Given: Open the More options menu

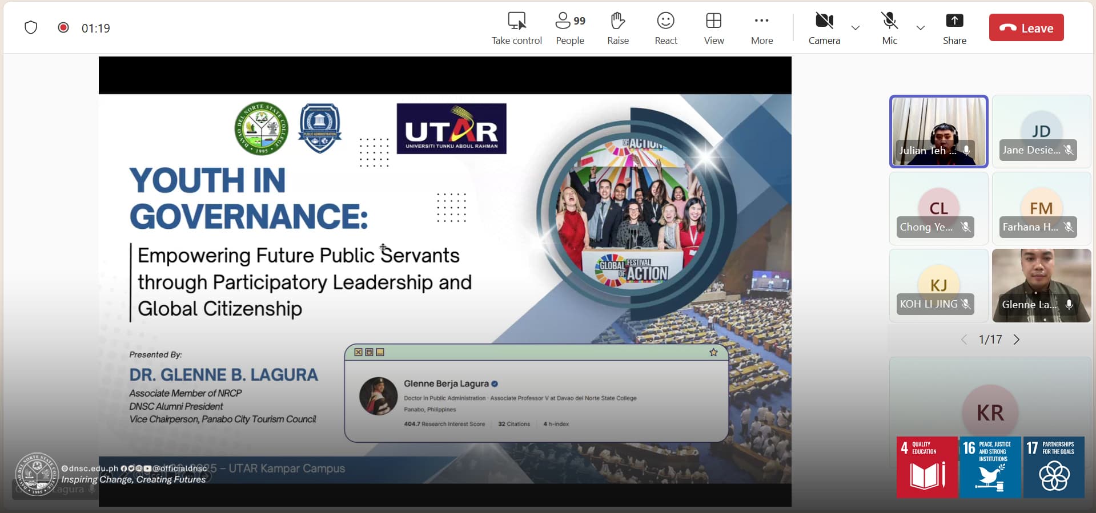Looking at the screenshot, I should tap(761, 28).
